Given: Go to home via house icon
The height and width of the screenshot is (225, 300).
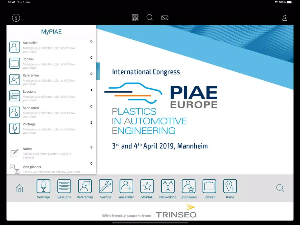Looking at the screenshot, I should (20, 188).
